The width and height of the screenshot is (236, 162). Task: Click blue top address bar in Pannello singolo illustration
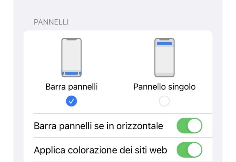[x=164, y=43]
